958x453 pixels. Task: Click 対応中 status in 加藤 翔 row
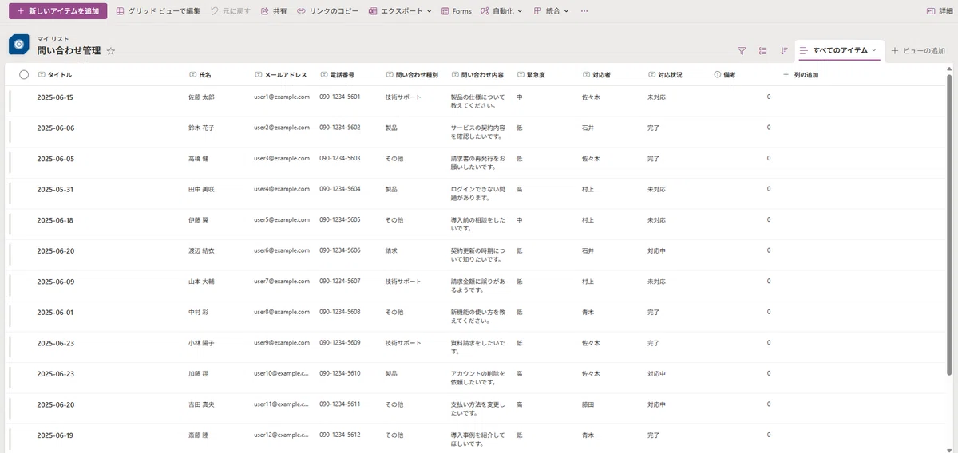(x=656, y=373)
